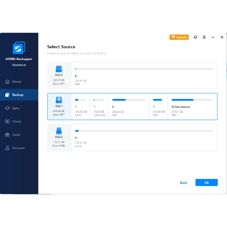Viewport: 227px width, 227px height.
Task: Click the Clone icon in sidebar
Action: [7, 121]
